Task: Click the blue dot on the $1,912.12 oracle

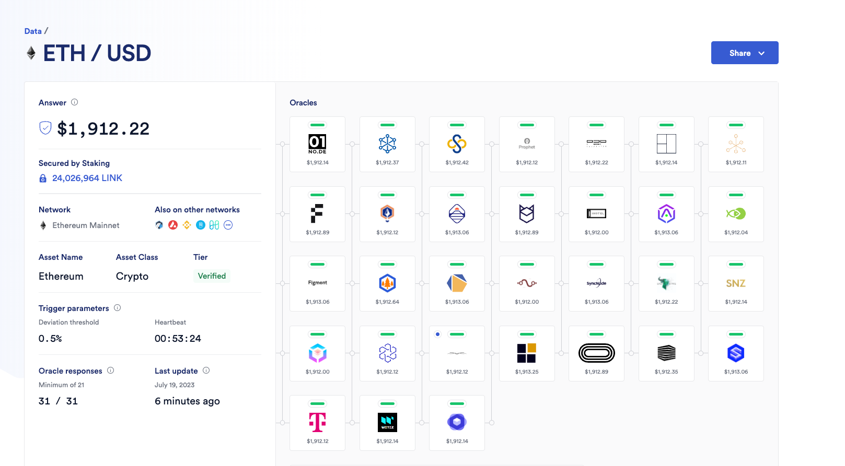Action: (438, 334)
